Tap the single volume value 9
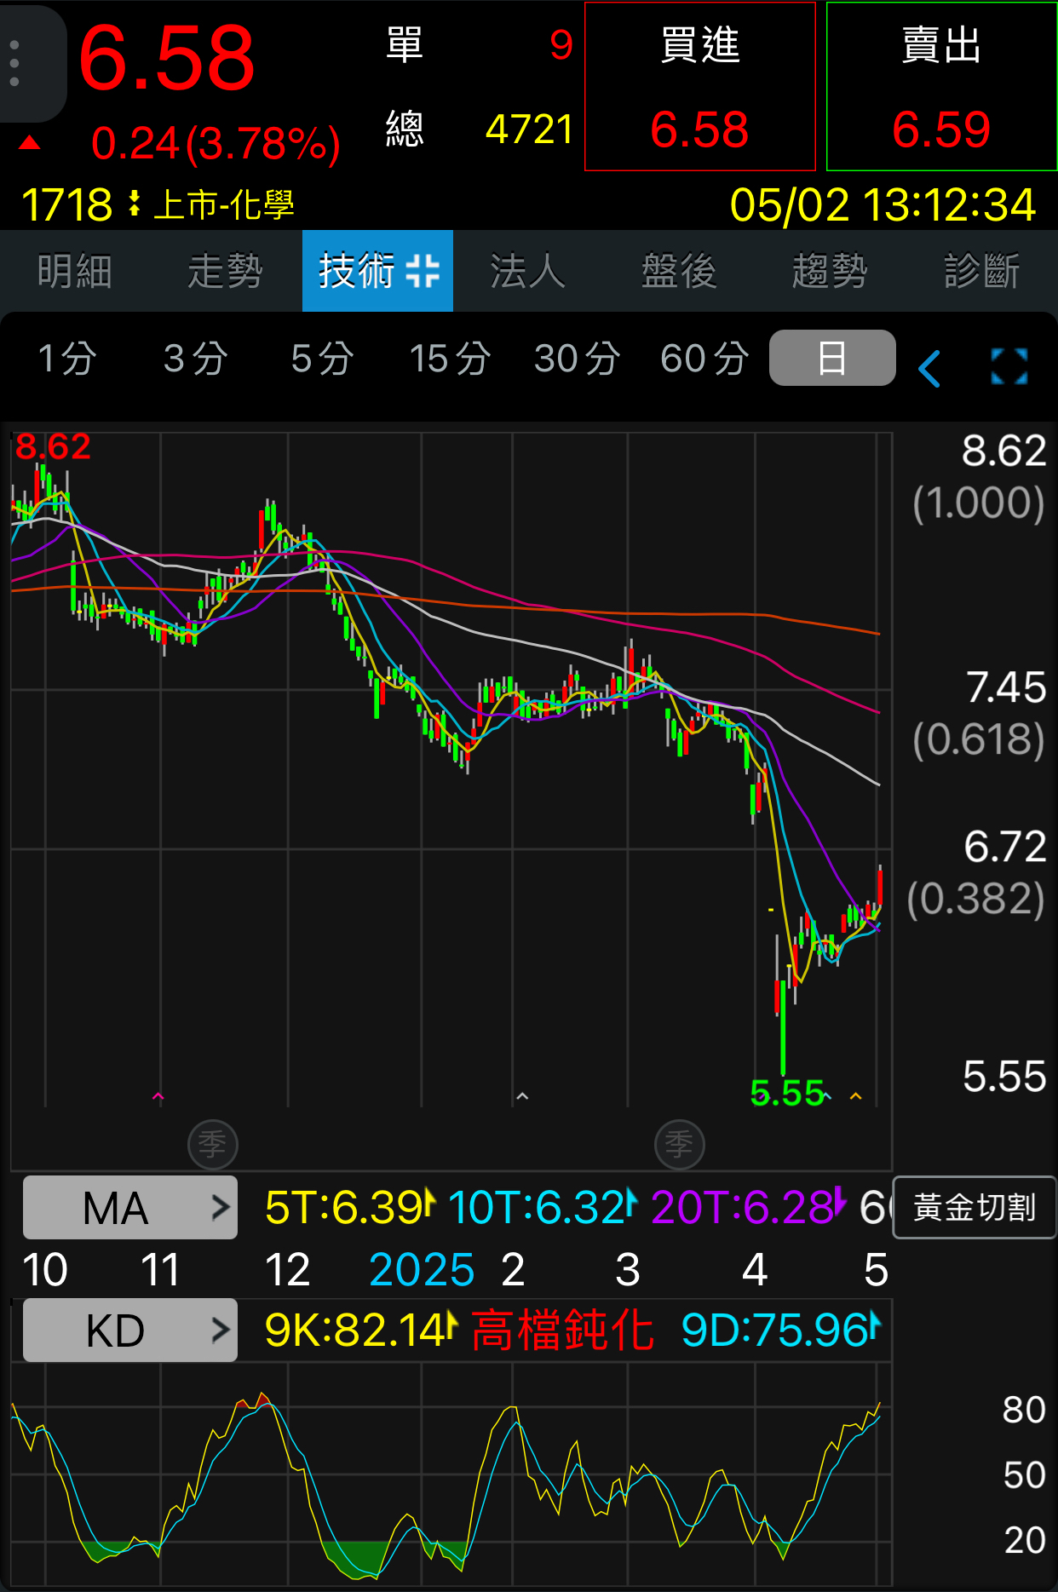 pyautogui.click(x=561, y=45)
